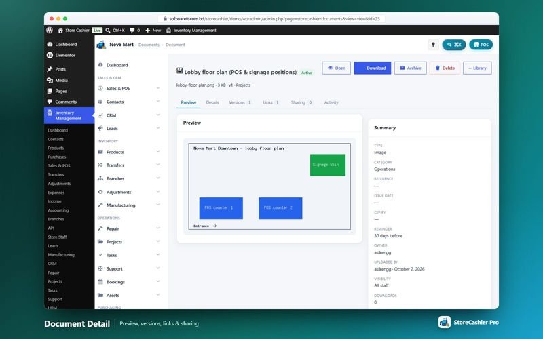Expand the Leads chevron

[x=158, y=128]
